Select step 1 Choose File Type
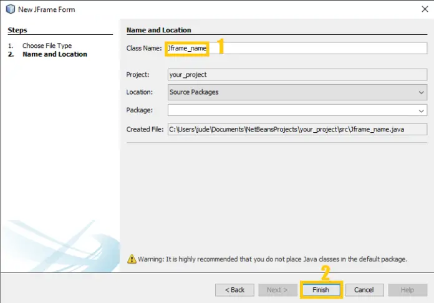 (x=47, y=46)
